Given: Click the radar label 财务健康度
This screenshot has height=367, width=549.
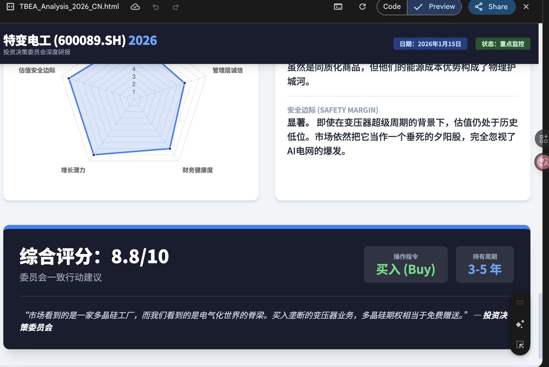Looking at the screenshot, I should (198, 170).
